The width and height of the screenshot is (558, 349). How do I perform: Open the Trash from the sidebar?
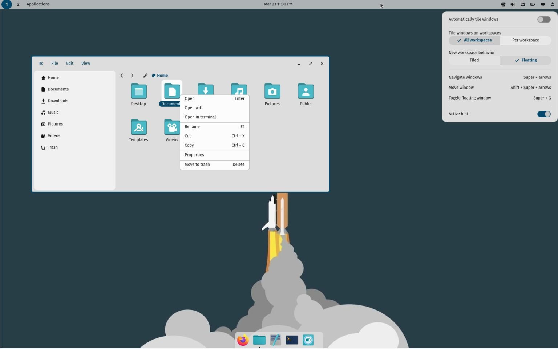(x=52, y=147)
